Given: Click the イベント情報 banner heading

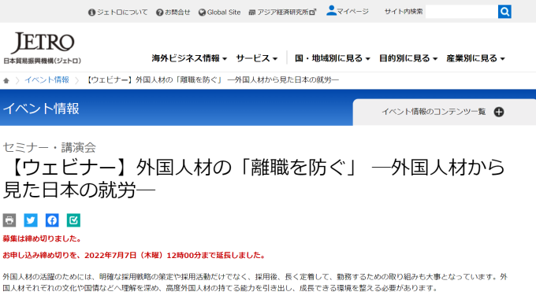Looking at the screenshot, I should [41, 109].
